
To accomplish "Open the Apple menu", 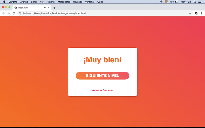I will pyautogui.click(x=4, y=2).
